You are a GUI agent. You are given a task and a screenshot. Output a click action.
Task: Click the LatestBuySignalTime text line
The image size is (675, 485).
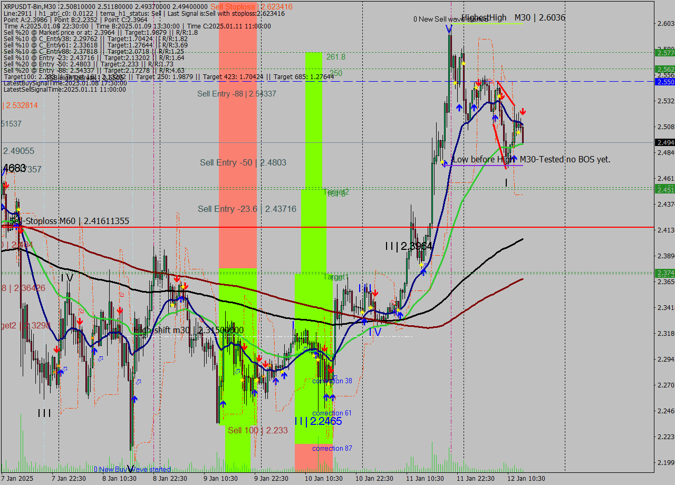65,83
